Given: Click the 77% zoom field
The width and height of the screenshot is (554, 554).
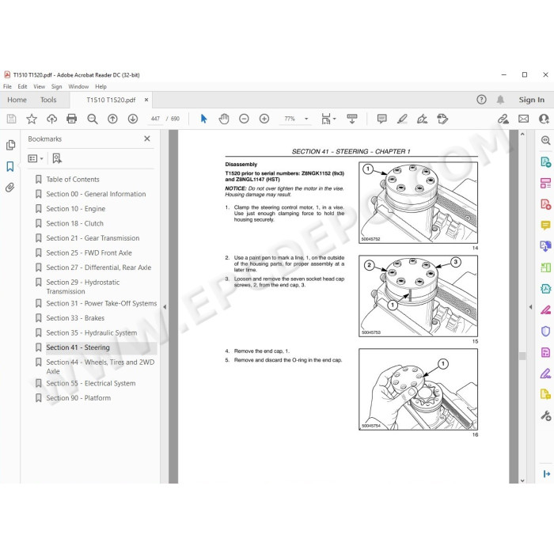Looking at the screenshot, I should click(290, 119).
